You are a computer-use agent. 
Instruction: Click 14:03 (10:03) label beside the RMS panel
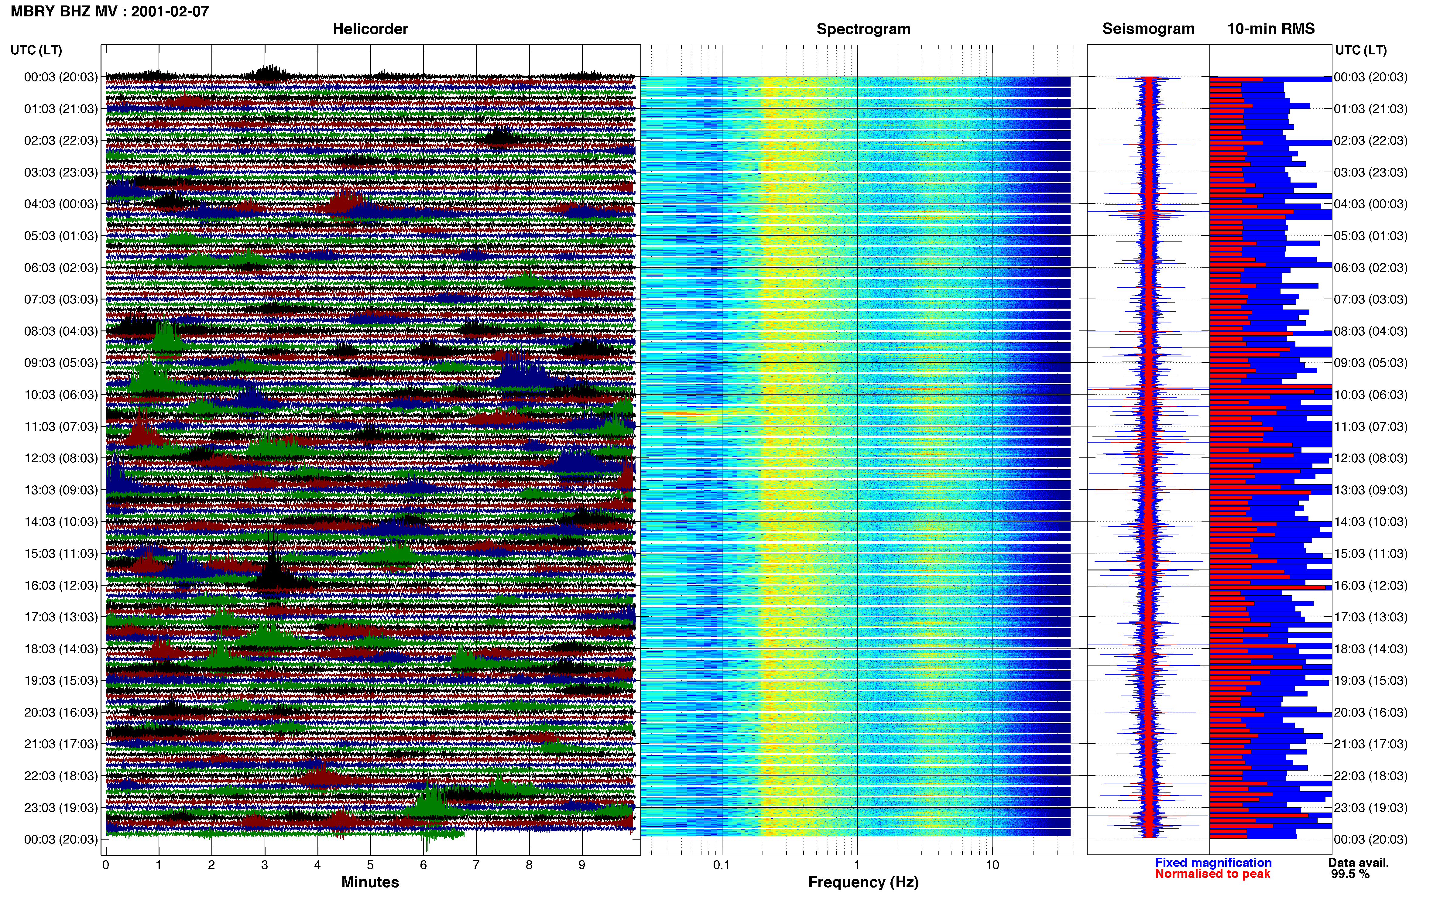tap(1370, 522)
